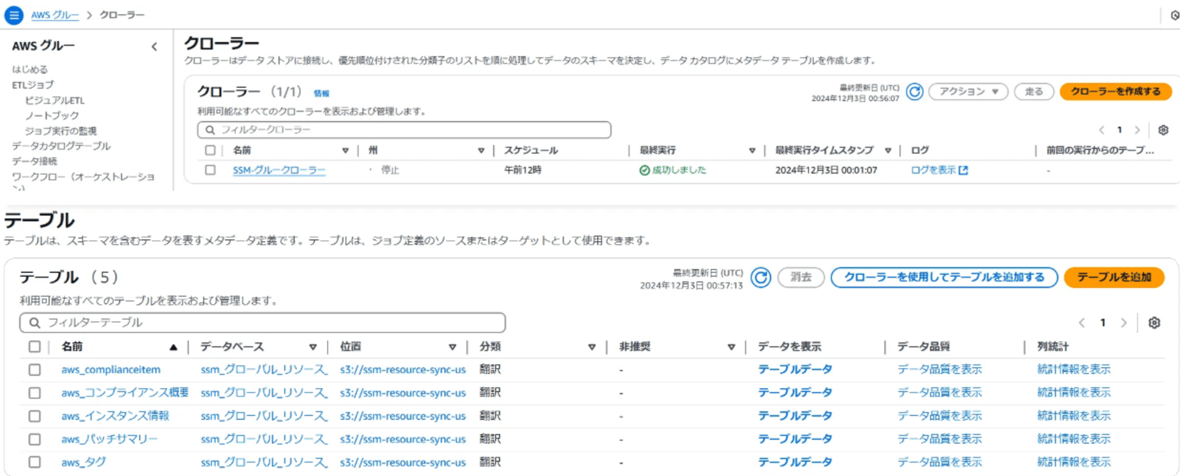The image size is (1180, 476).
Task: Open はじめる in the sidebar
Action: click(29, 70)
